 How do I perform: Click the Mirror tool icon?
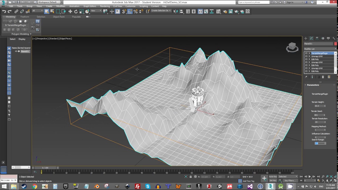coord(175,11)
